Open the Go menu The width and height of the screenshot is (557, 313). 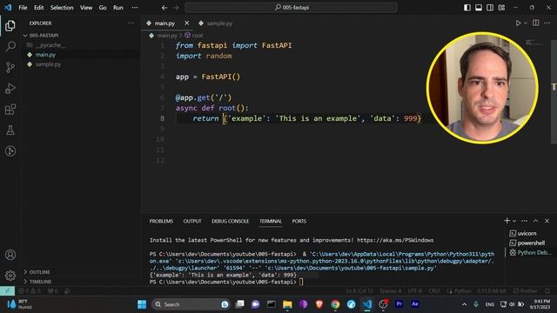103,8
